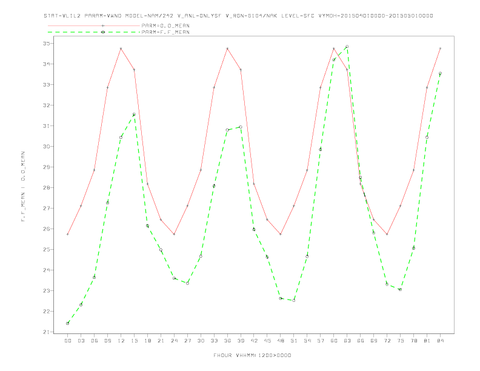The width and height of the screenshot is (480, 371).
Task: Click the x-axis title FHOUR VHHMM:1200>0000
Action: point(252,355)
